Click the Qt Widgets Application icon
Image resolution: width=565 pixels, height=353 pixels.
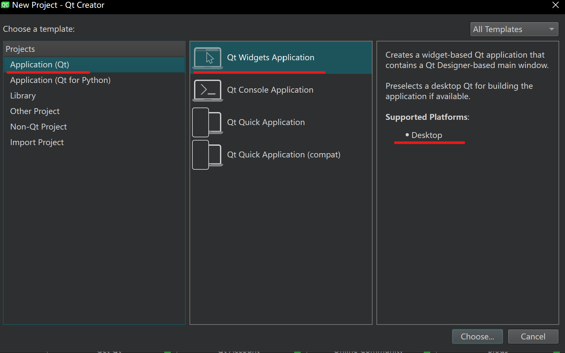(208, 58)
